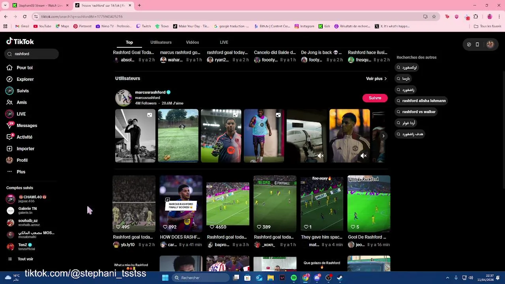Open the Gool de Rashford video
Image resolution: width=505 pixels, height=284 pixels.
coord(368,204)
